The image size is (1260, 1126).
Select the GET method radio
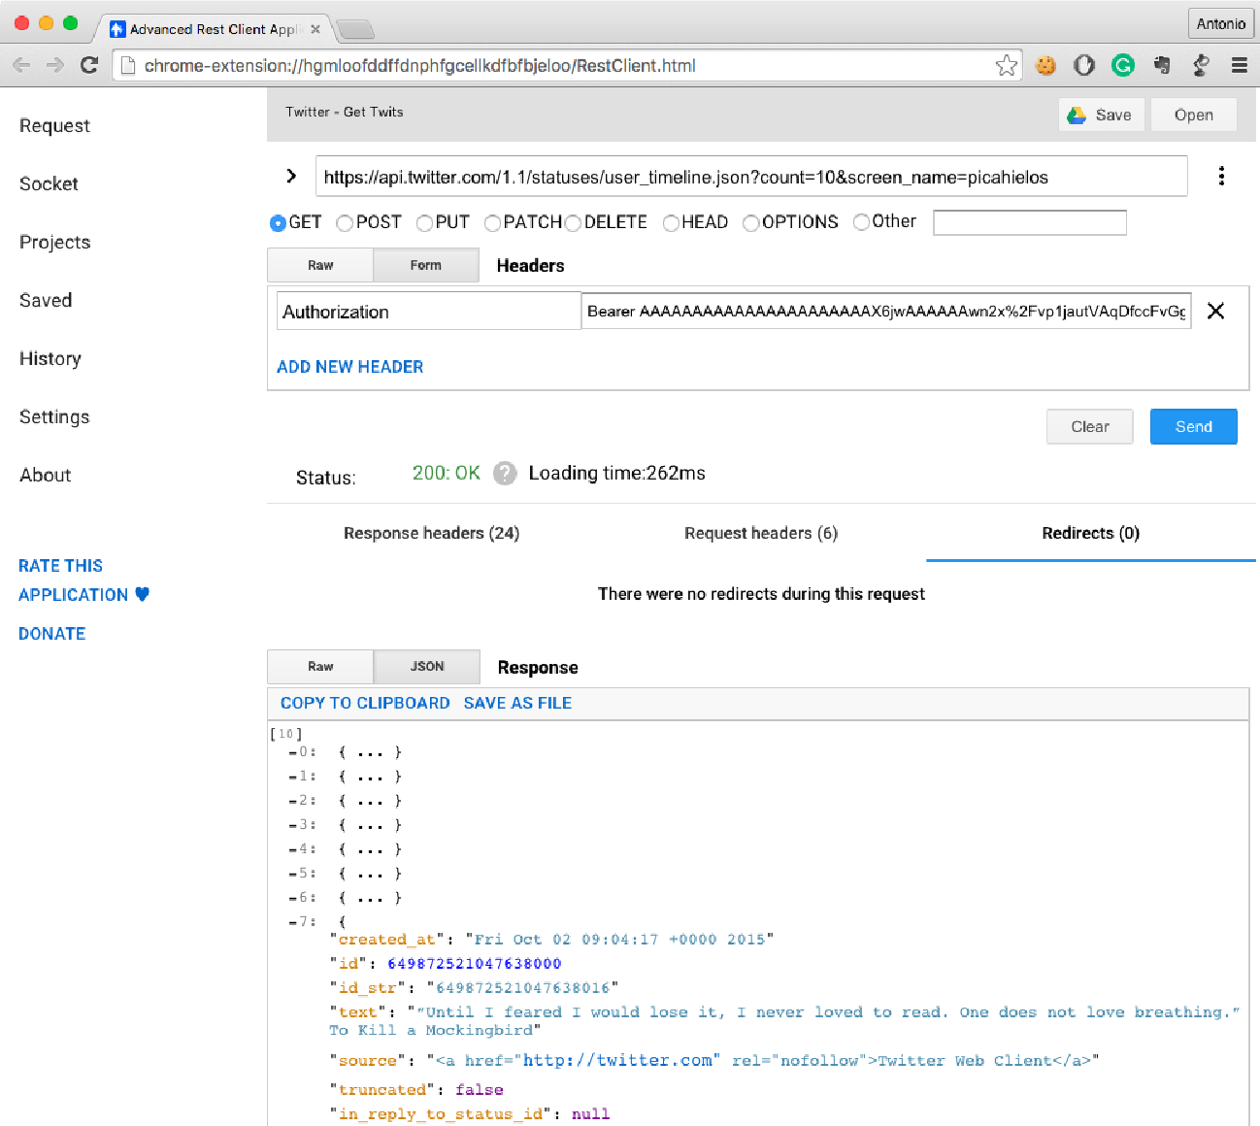coord(278,222)
